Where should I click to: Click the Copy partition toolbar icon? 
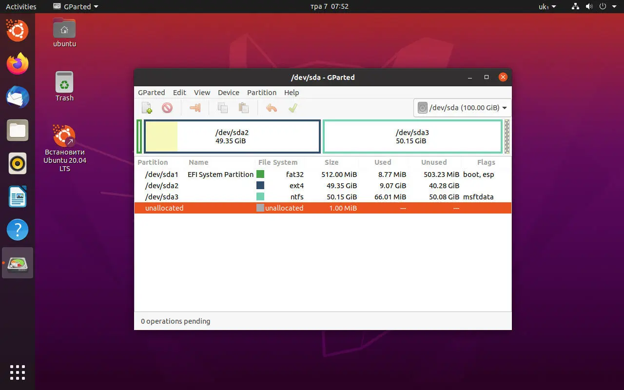[223, 108]
